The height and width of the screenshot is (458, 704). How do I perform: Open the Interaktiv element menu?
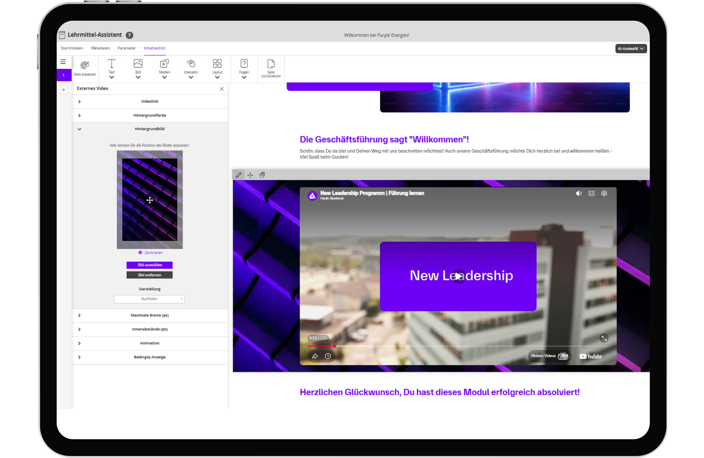[191, 68]
